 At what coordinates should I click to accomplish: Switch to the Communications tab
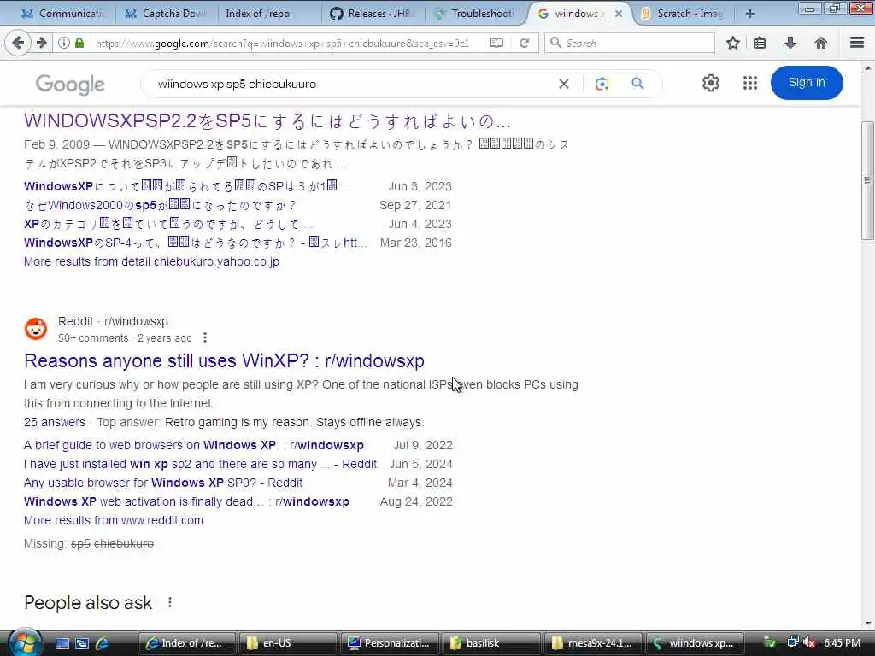click(62, 14)
